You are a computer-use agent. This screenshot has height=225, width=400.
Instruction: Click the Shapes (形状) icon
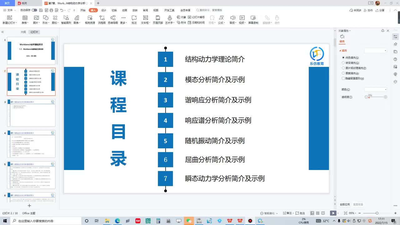(x=46, y=18)
